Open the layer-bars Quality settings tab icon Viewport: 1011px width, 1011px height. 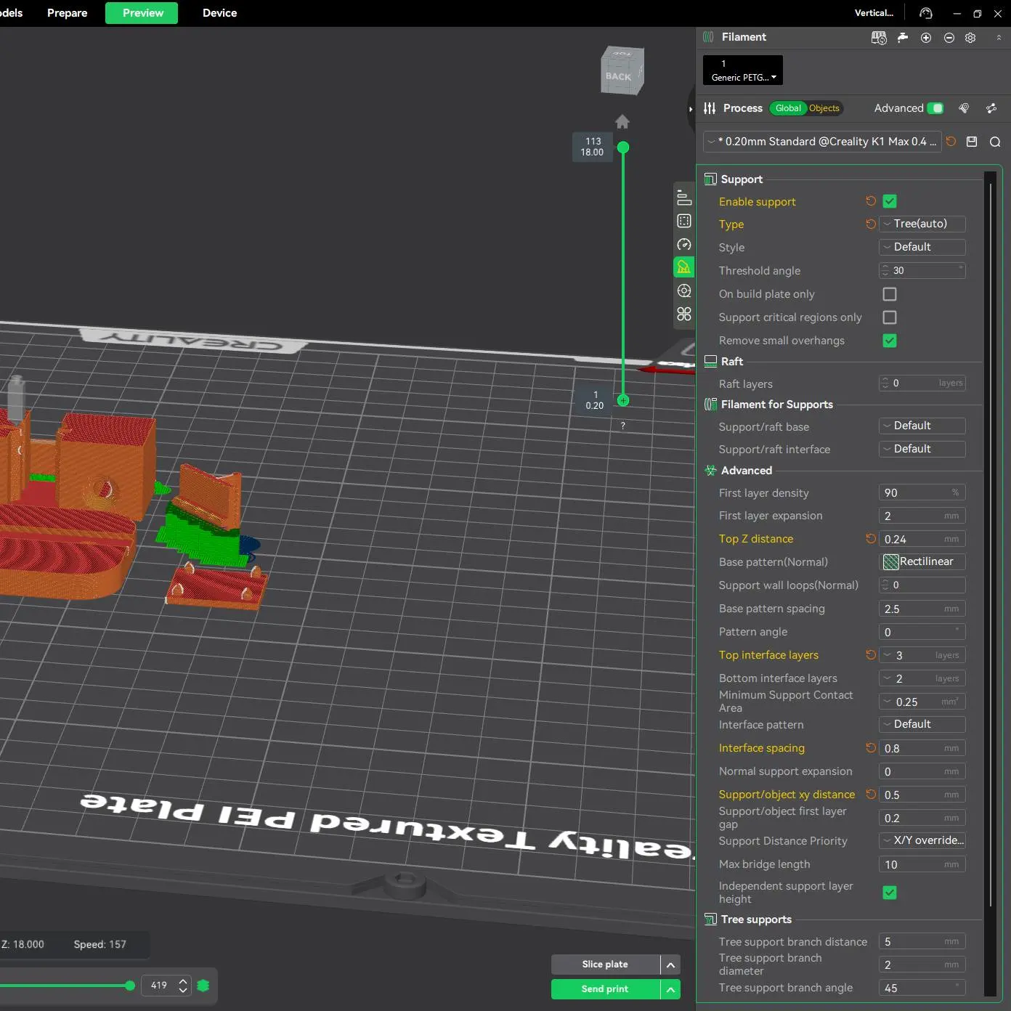tap(684, 198)
